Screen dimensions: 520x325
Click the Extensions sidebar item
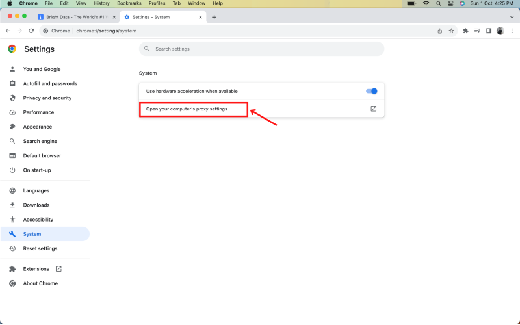pos(36,269)
